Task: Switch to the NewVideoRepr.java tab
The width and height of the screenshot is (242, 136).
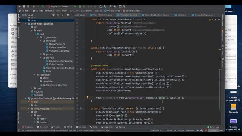Action: [x=202, y=15]
